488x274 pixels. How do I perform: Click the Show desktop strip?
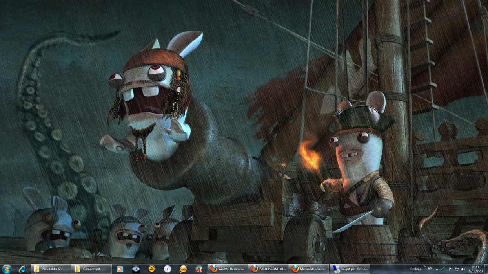(x=486, y=269)
